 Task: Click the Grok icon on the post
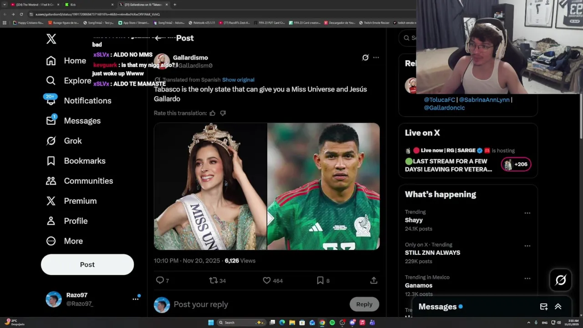pyautogui.click(x=365, y=58)
